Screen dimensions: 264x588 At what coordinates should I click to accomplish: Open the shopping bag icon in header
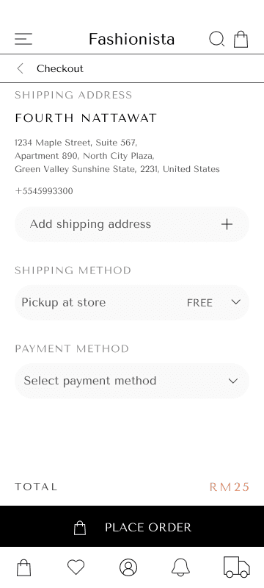click(241, 39)
